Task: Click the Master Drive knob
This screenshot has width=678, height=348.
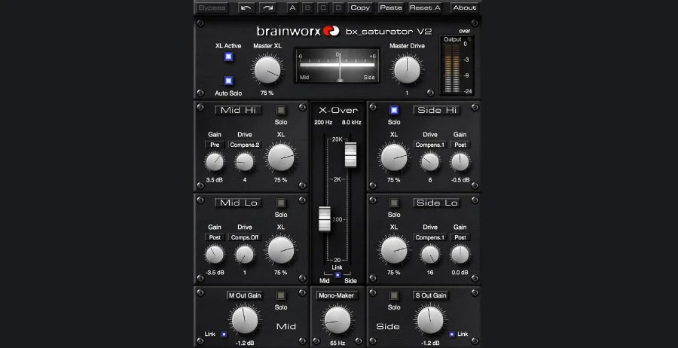Action: point(407,71)
